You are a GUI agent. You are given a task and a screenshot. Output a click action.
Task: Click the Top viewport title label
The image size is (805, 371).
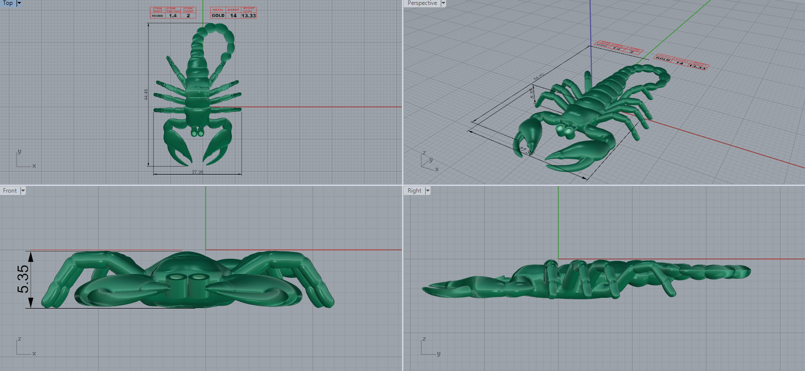pos(8,3)
